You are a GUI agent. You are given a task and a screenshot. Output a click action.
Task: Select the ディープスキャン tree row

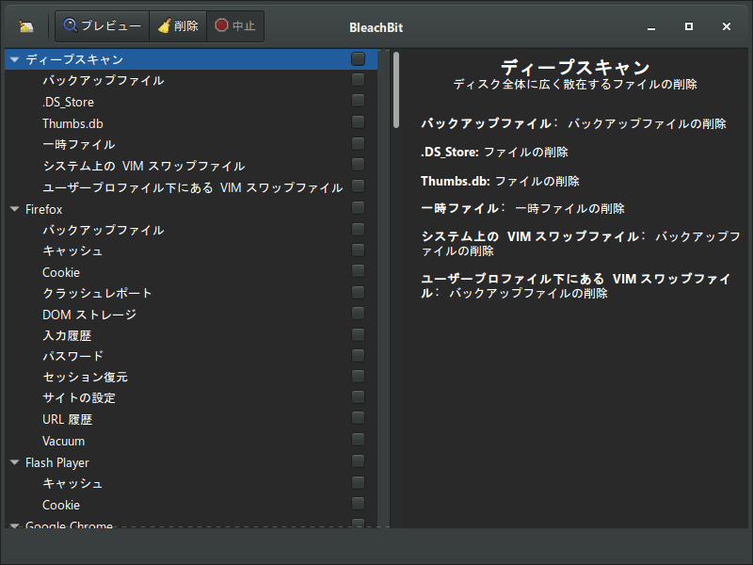coord(191,59)
